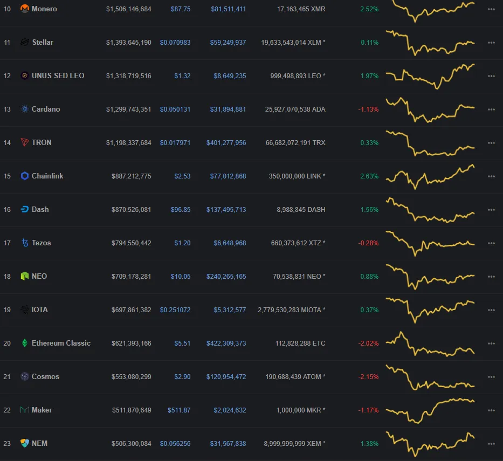Click the Stellar coin logo icon
The height and width of the screenshot is (461, 503).
click(25, 42)
